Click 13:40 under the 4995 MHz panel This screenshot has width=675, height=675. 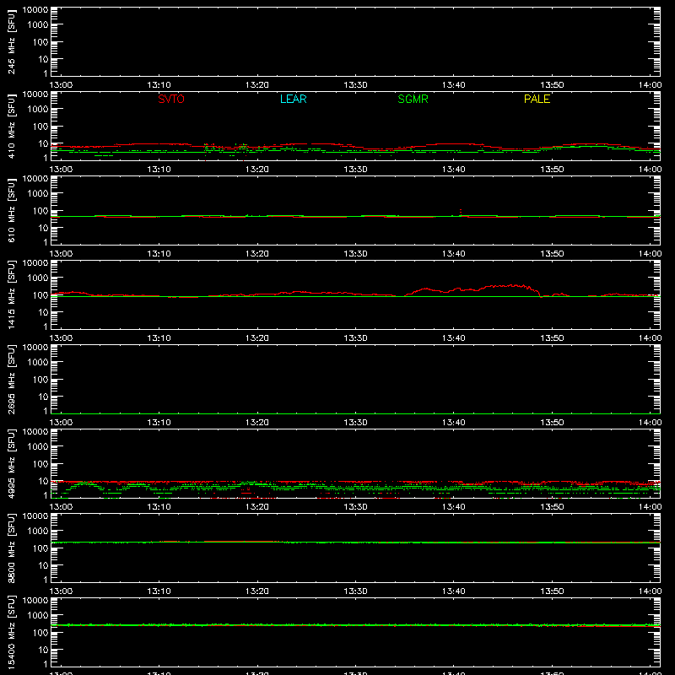[453, 507]
